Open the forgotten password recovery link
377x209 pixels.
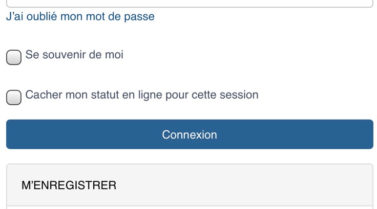(80, 16)
